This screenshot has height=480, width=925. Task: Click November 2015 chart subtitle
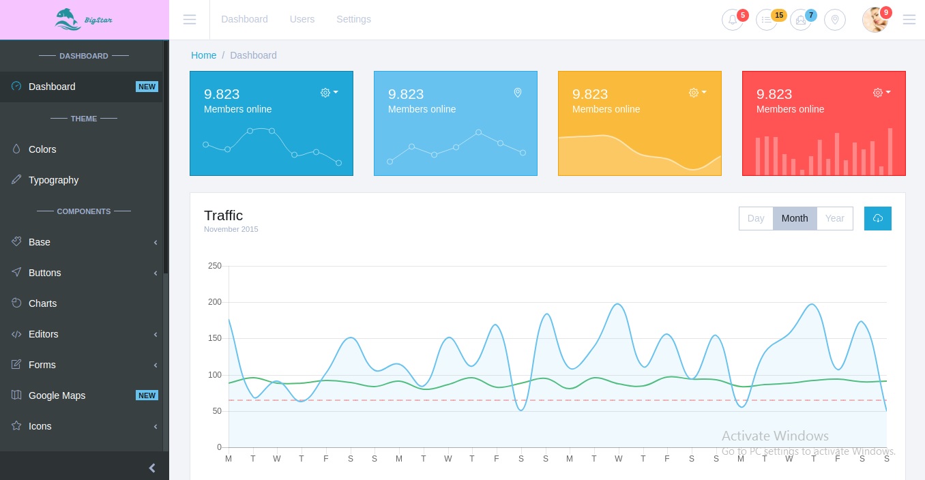click(x=231, y=230)
